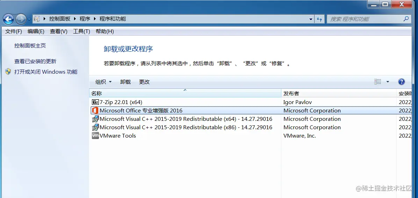Select 程序 in the breadcrumb path
418x198 pixels.
coord(85,19)
